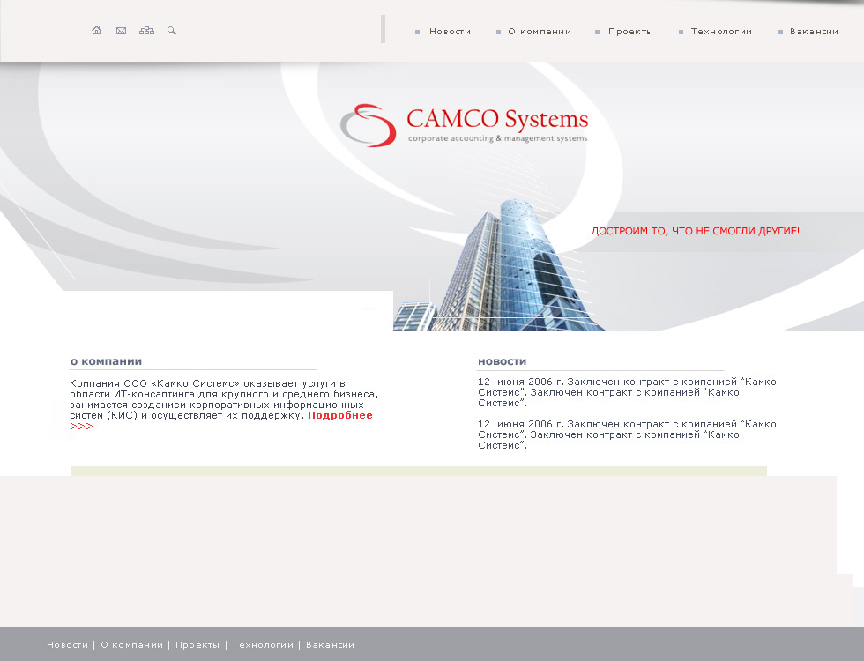This screenshot has width=864, height=661.
Task: Select Проекты in top menu
Action: (x=630, y=32)
